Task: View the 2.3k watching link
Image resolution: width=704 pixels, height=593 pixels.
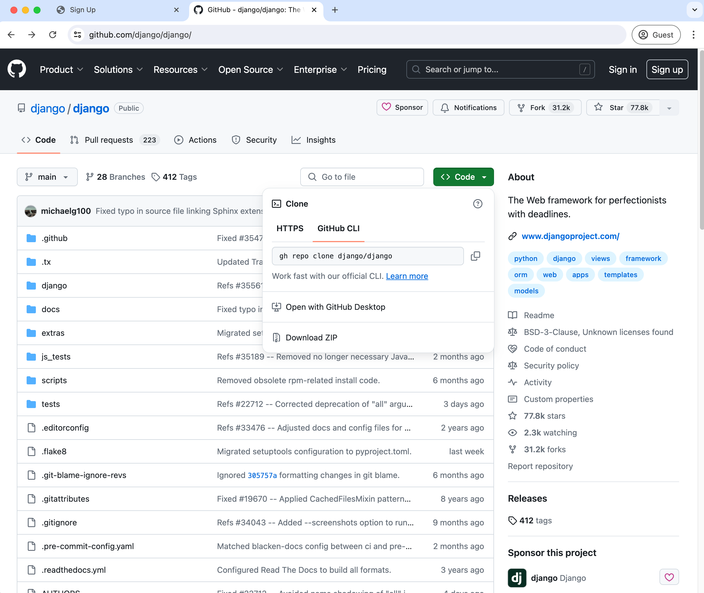Action: point(550,433)
